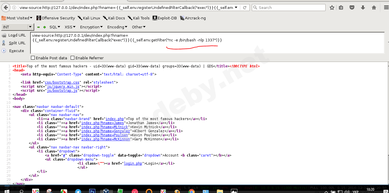Click the Load URL icon
Viewport: 389px width, 193px height.
coord(4,35)
